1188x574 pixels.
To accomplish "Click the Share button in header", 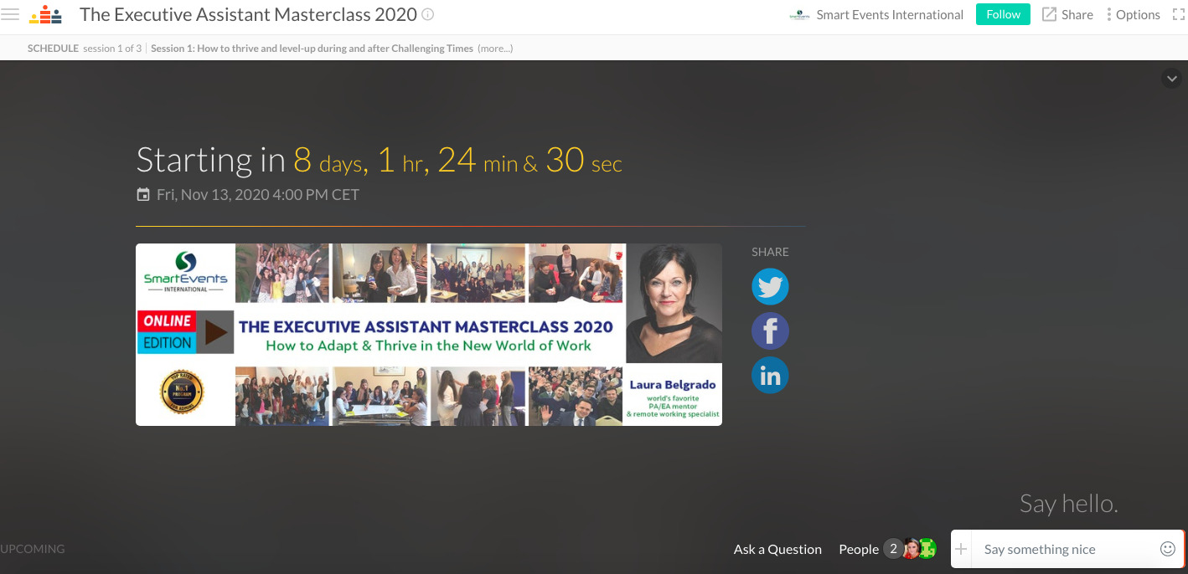I will (x=1067, y=14).
